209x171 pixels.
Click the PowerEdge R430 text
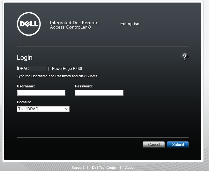point(67,69)
